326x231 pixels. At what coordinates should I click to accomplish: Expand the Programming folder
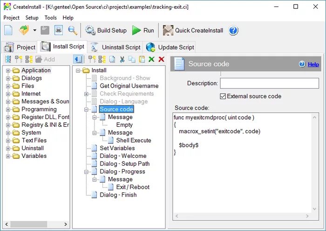click(x=8, y=109)
